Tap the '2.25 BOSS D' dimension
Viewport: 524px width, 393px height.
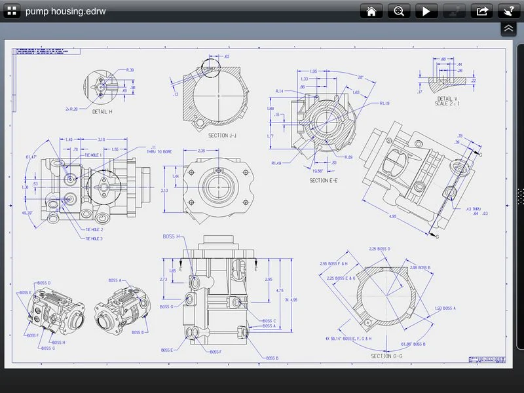(x=380, y=249)
